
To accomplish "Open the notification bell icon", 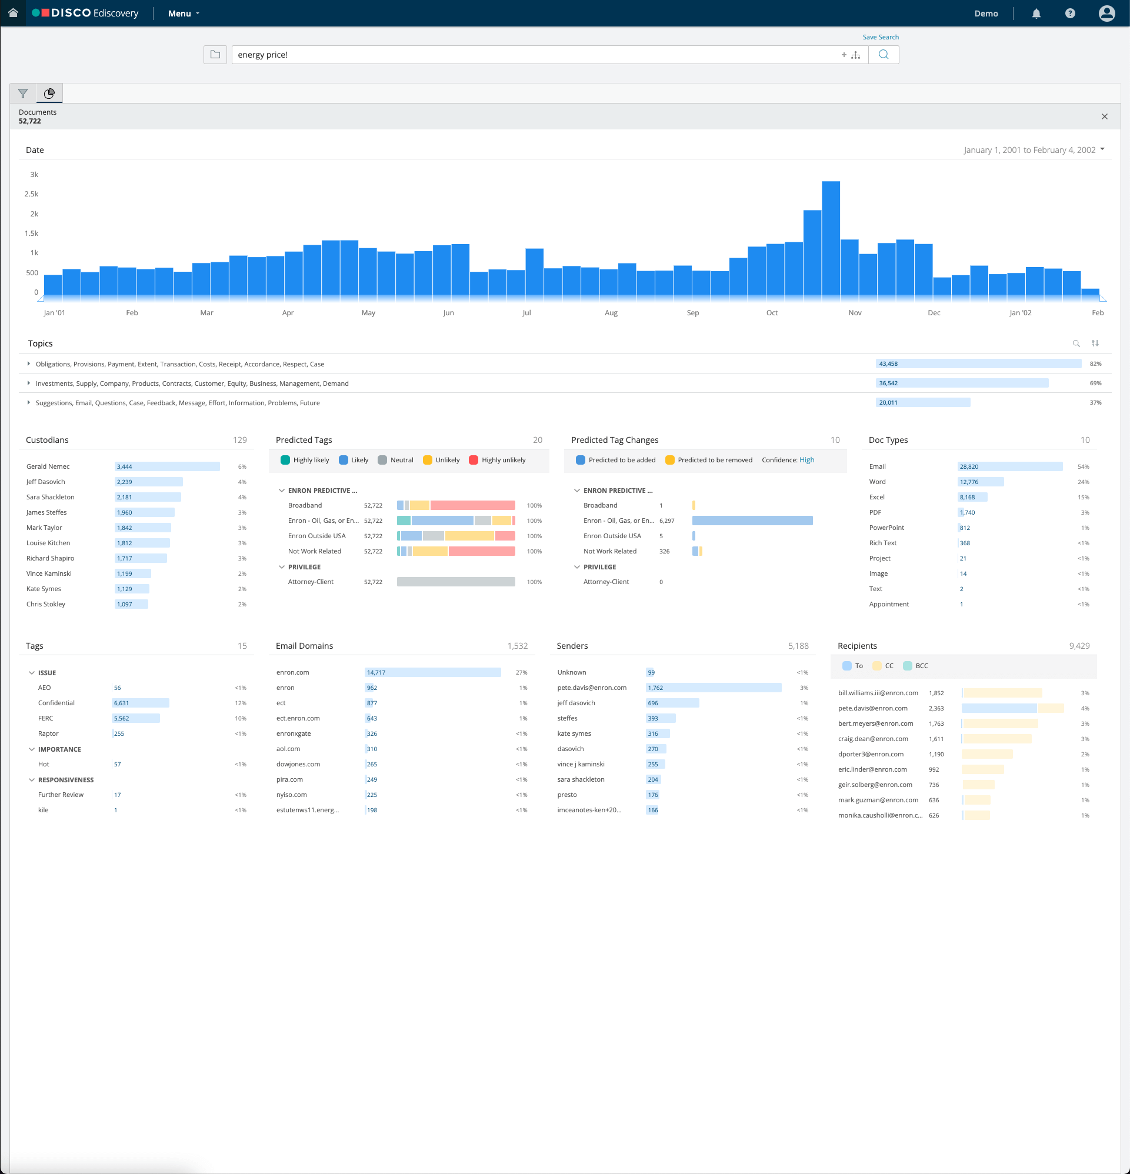I will point(1036,12).
